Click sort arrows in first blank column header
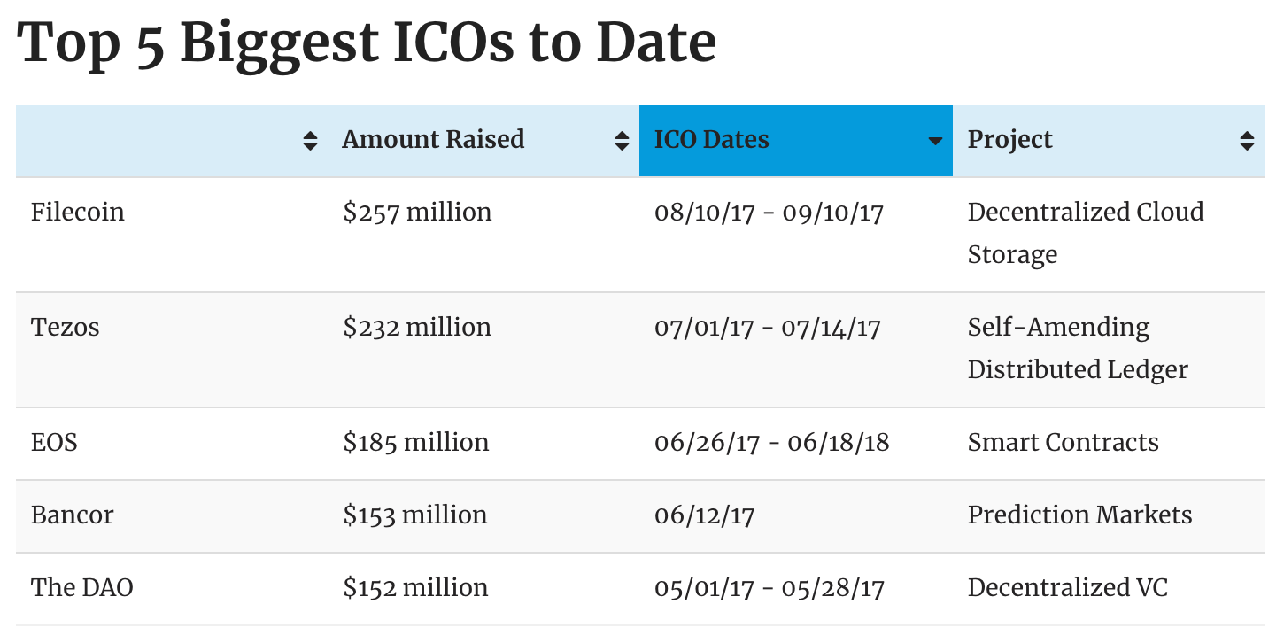Screen dimensions: 1284x643 310,141
